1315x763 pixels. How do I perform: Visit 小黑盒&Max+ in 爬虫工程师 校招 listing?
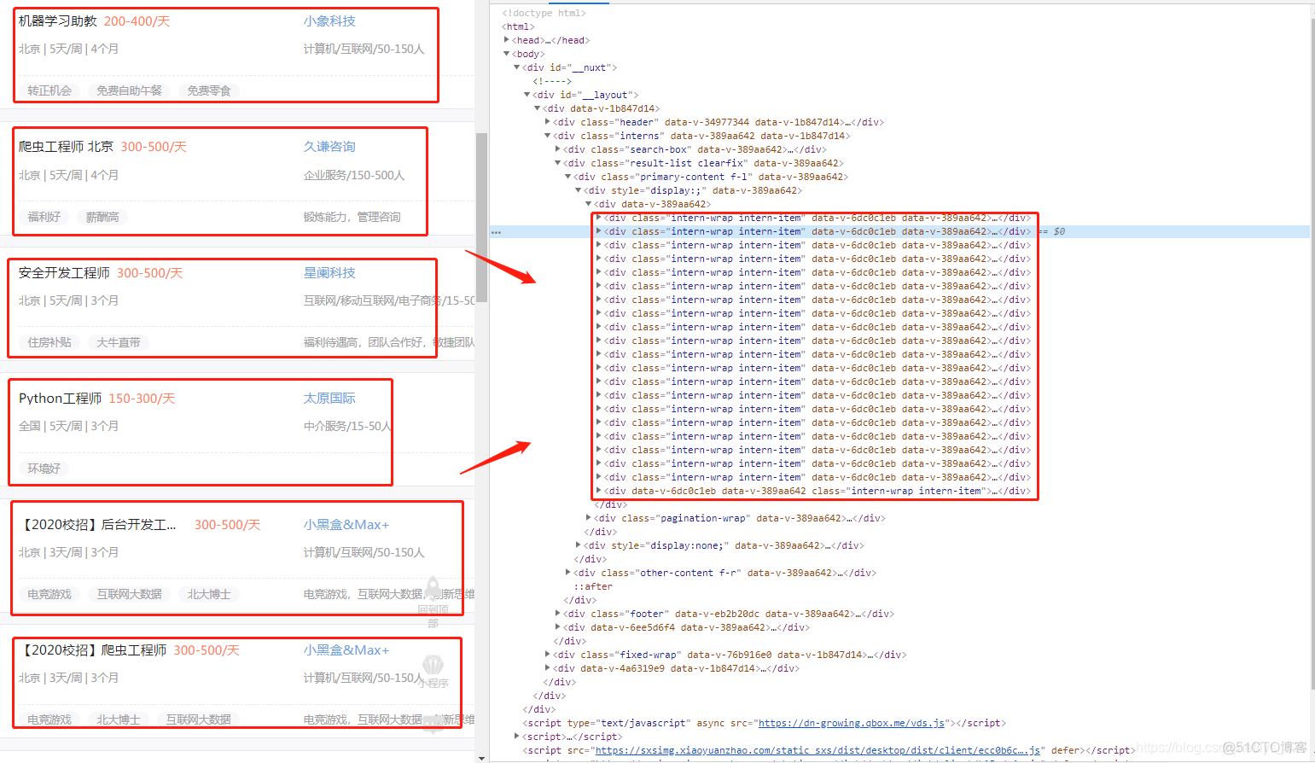(x=346, y=650)
